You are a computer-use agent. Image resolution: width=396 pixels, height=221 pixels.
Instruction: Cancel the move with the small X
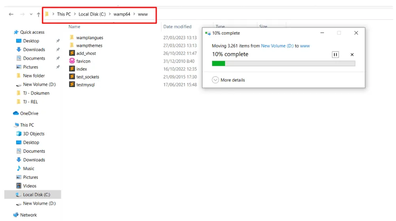(352, 55)
